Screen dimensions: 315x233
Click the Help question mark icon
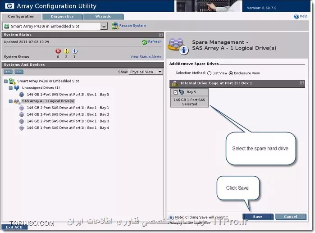[x=296, y=17]
